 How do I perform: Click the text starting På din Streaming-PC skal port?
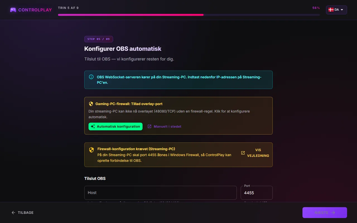click(164, 157)
